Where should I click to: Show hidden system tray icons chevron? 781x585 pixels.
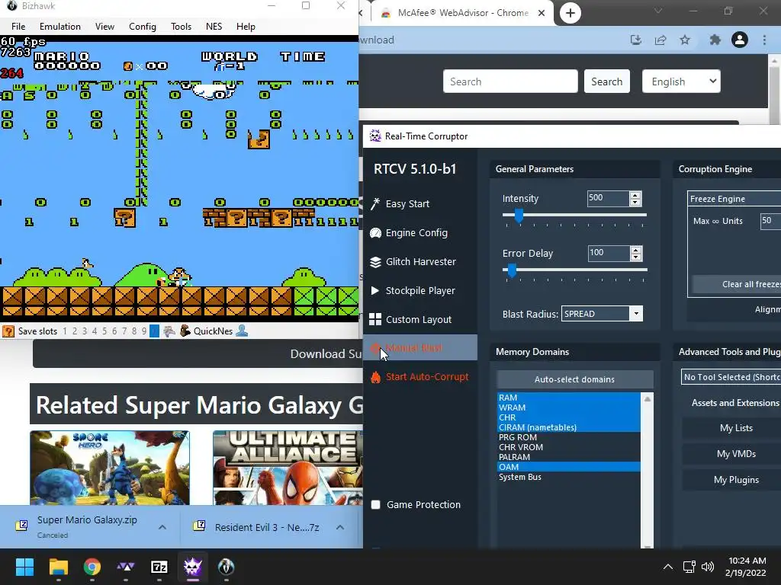(668, 567)
